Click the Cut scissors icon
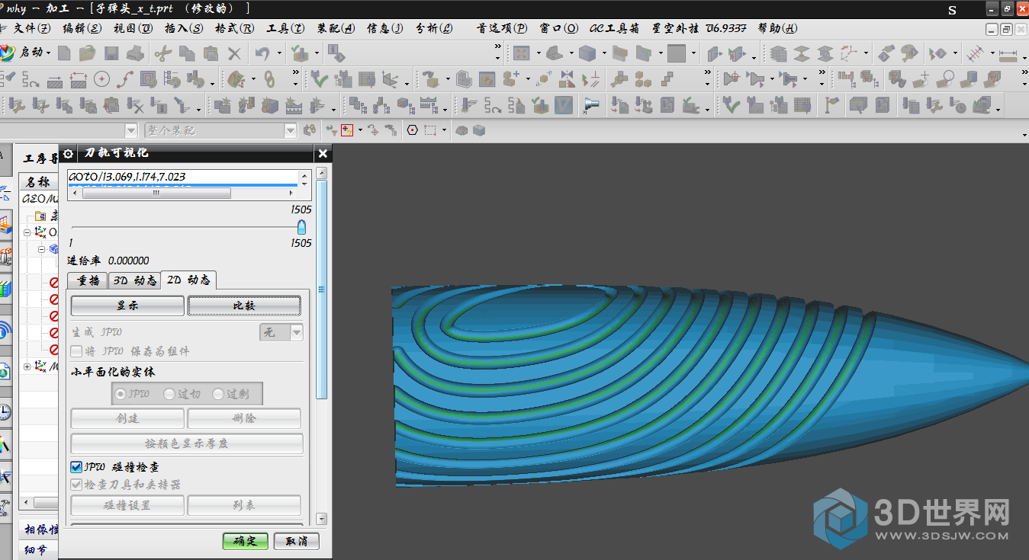 pyautogui.click(x=162, y=53)
